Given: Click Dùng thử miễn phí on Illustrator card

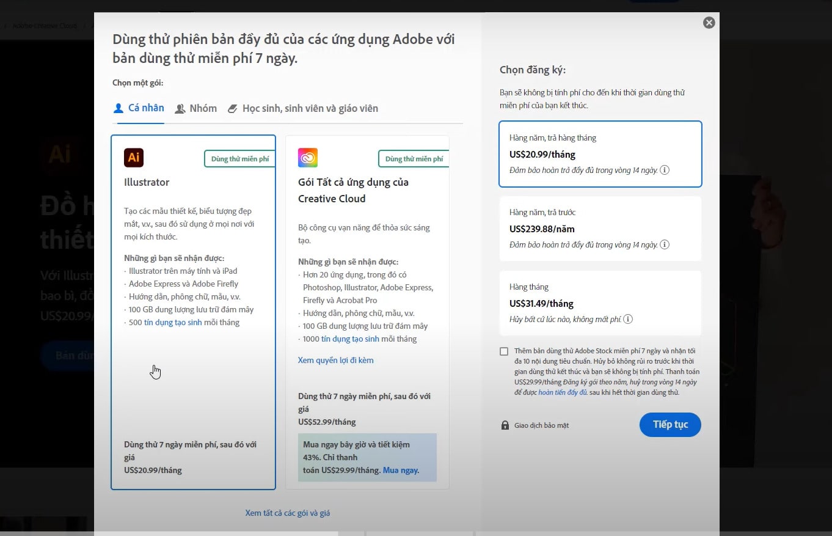Looking at the screenshot, I should [x=240, y=159].
